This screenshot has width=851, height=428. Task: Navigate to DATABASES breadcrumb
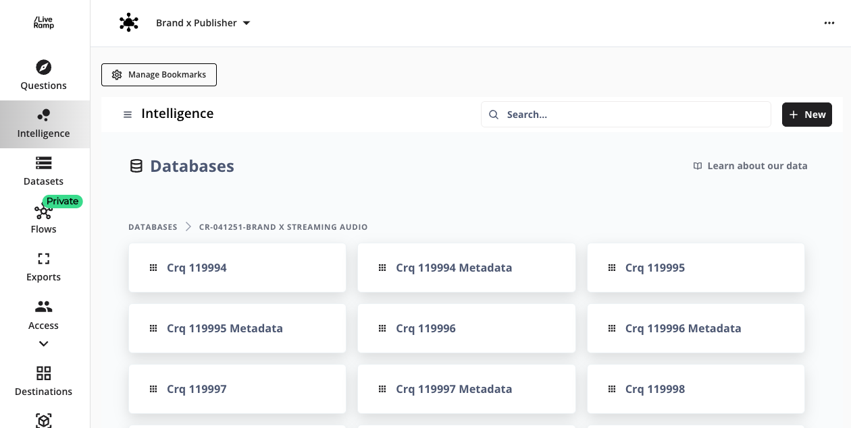tap(153, 227)
